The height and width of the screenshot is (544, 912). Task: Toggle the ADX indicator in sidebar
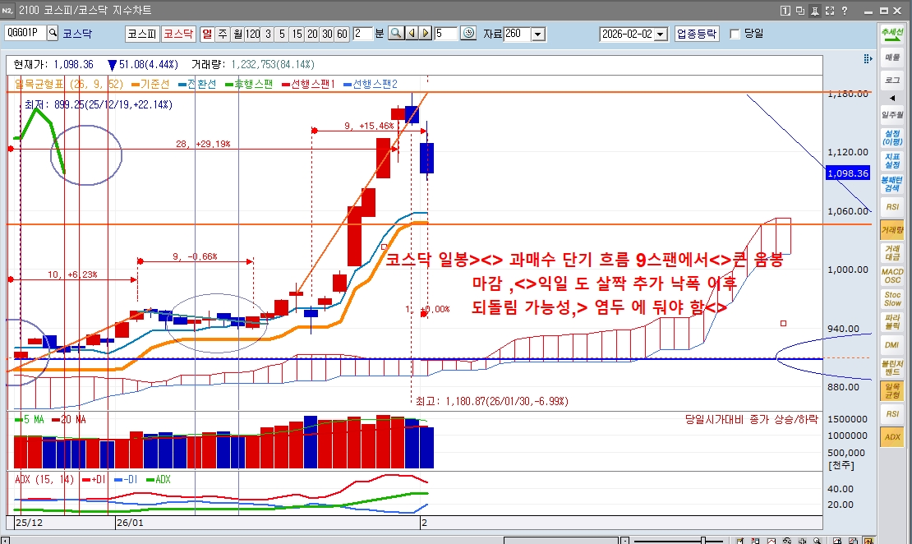891,437
